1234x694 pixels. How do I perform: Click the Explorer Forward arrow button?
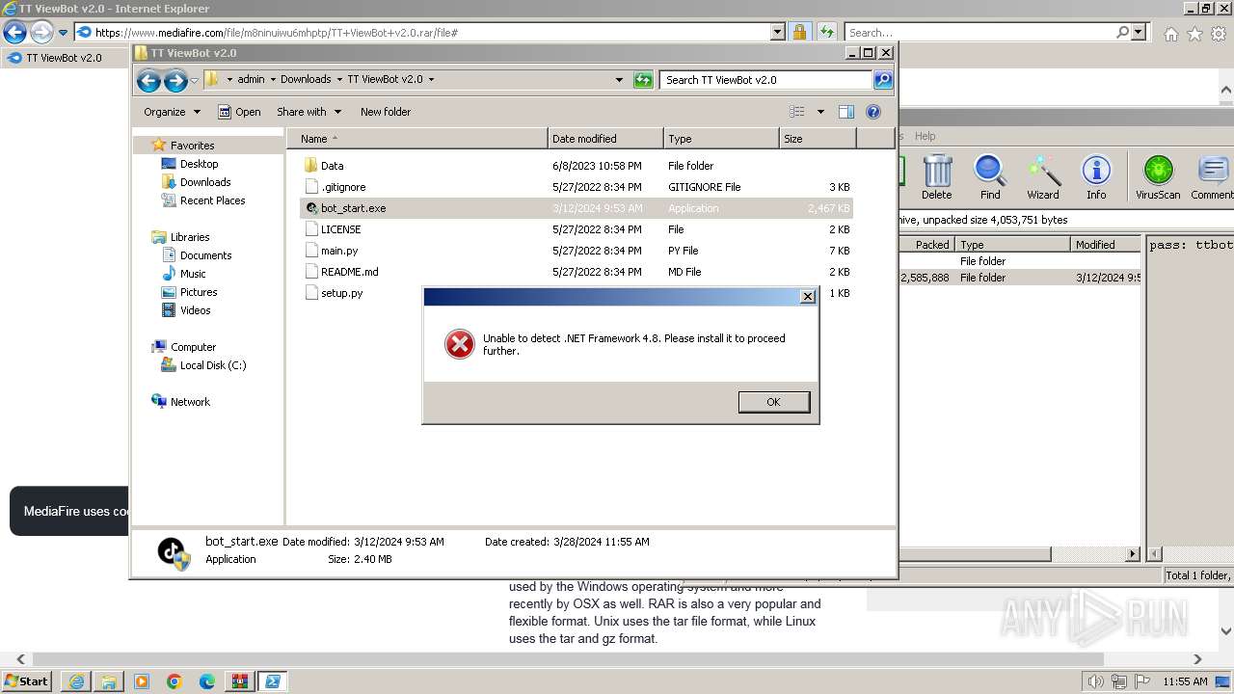[x=175, y=80]
